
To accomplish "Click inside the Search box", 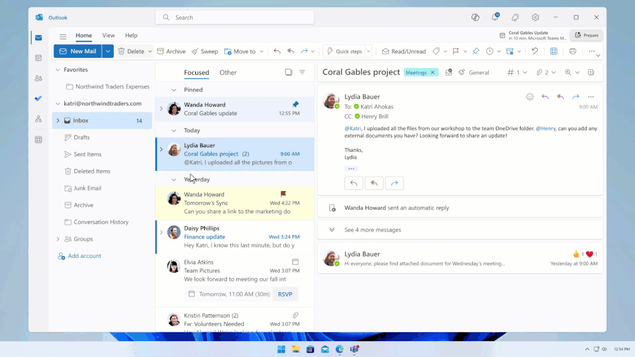I will (235, 17).
